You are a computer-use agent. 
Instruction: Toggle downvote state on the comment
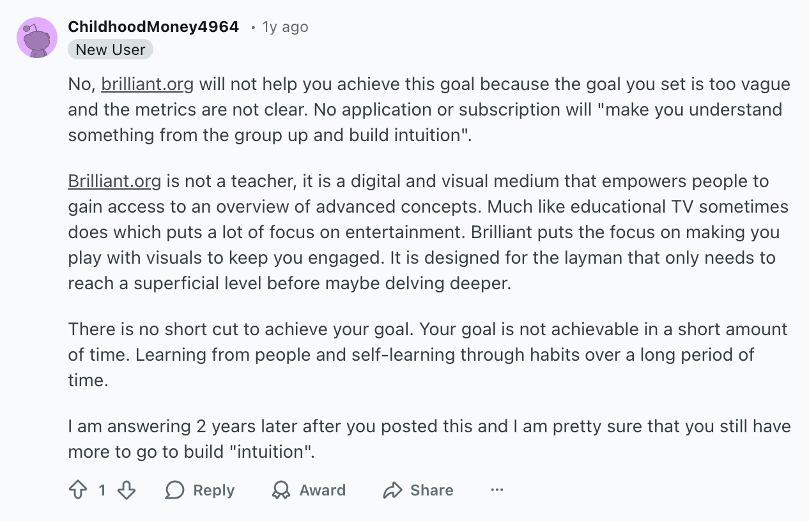126,490
